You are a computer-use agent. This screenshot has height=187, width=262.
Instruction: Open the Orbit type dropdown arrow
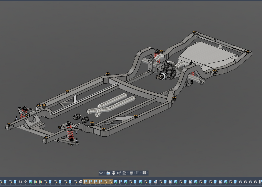pyautogui.click(x=104, y=173)
